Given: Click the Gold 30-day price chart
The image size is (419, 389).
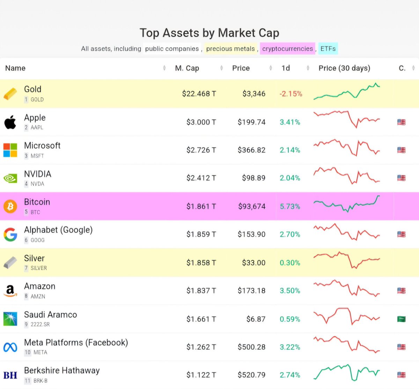Looking at the screenshot, I should pos(347,91).
